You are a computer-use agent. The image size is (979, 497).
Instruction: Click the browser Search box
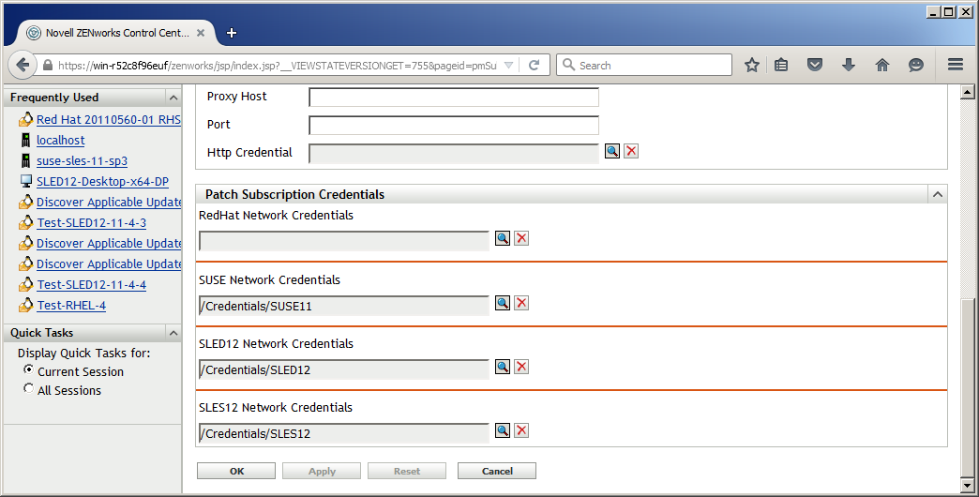[644, 65]
